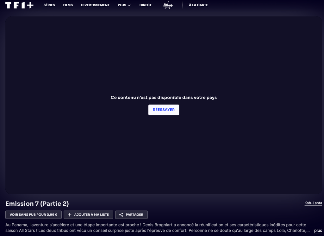Open the À LA CARTE section
324x236 pixels.
198,5
